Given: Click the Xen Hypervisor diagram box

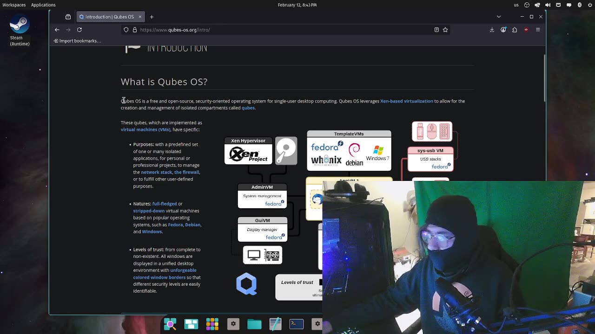Looking at the screenshot, I should point(248,151).
